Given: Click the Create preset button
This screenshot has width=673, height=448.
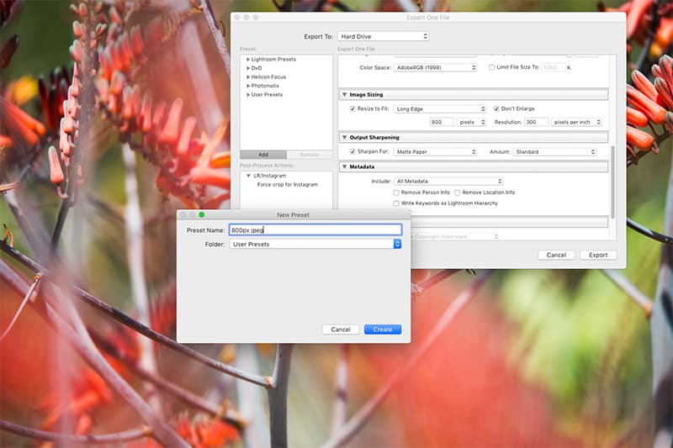Looking at the screenshot, I should pos(383,329).
